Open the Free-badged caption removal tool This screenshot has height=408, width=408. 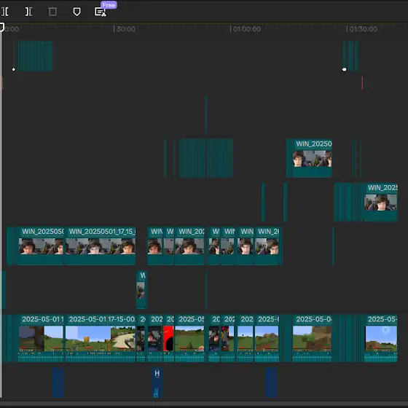tap(101, 12)
